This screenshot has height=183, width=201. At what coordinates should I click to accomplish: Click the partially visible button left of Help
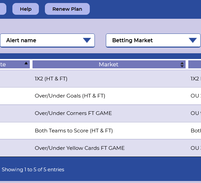click(x=3, y=9)
